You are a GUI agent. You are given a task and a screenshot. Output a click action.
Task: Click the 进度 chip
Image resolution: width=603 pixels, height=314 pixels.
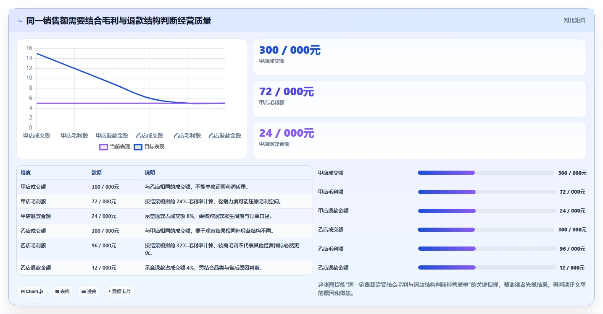coord(89,291)
